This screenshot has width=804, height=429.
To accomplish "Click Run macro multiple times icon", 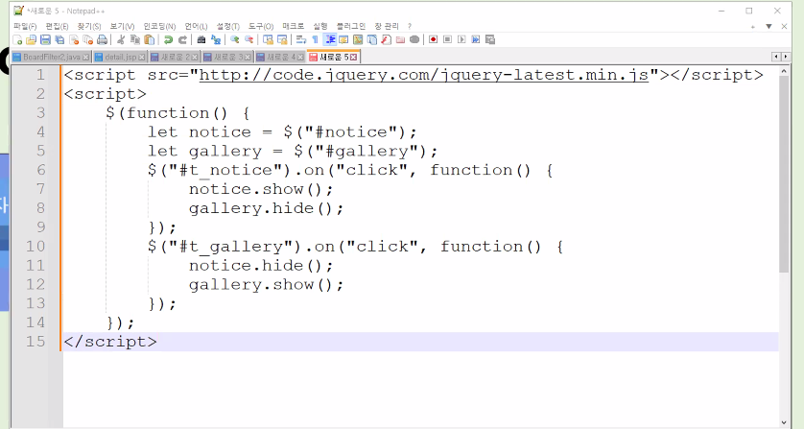I will (476, 39).
